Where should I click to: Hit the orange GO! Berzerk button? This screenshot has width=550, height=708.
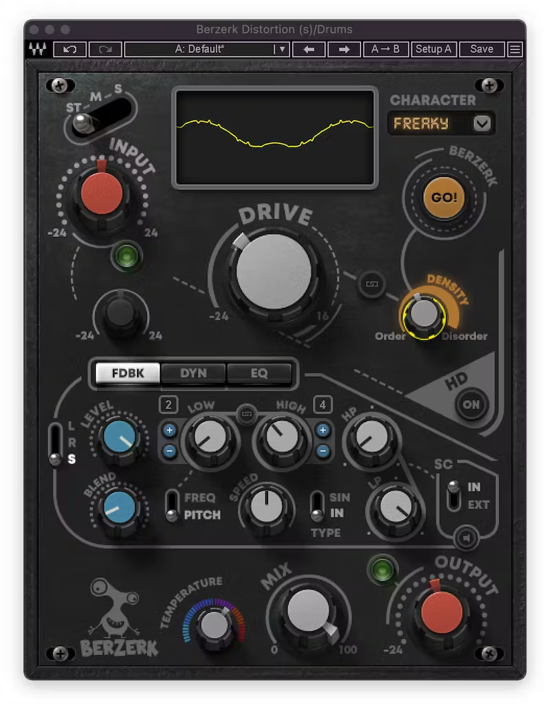(444, 198)
